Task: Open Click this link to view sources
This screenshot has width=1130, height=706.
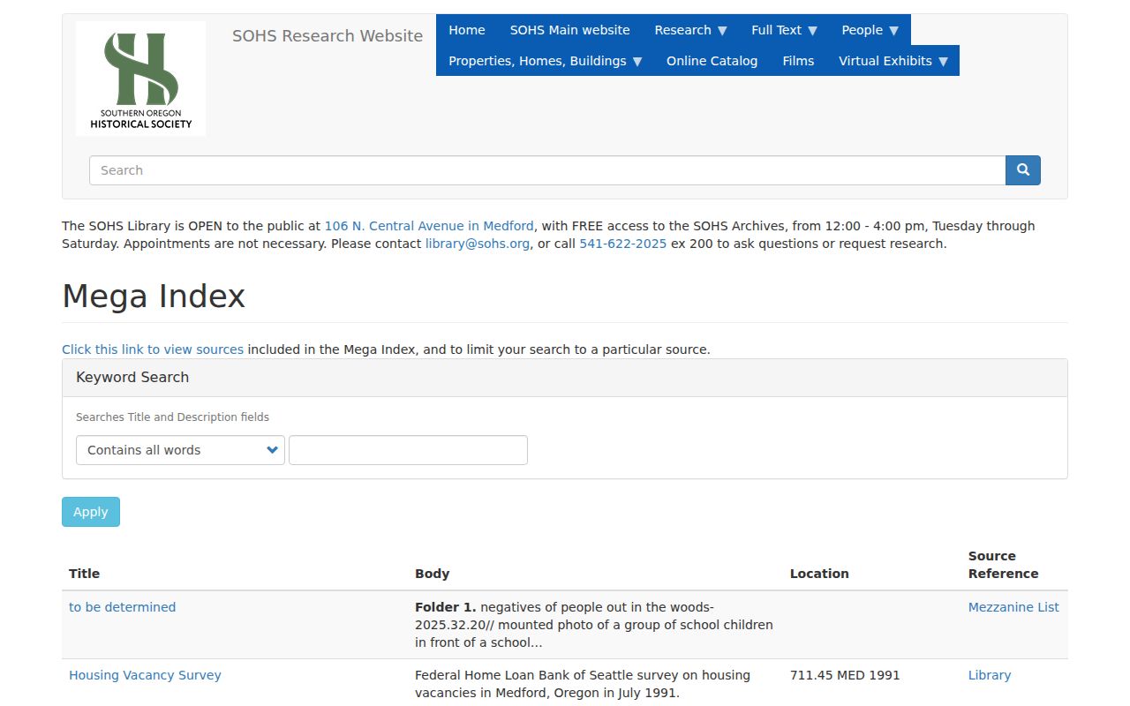Action: (153, 349)
